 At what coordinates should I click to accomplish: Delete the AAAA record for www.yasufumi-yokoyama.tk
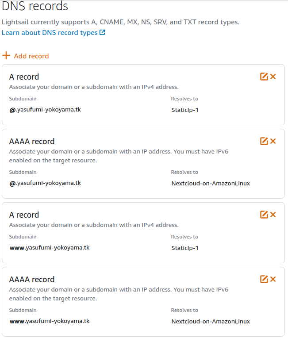[x=273, y=279]
